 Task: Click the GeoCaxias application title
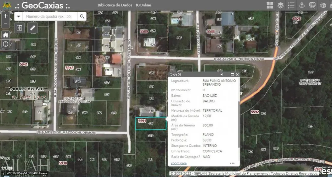pos(42,6)
